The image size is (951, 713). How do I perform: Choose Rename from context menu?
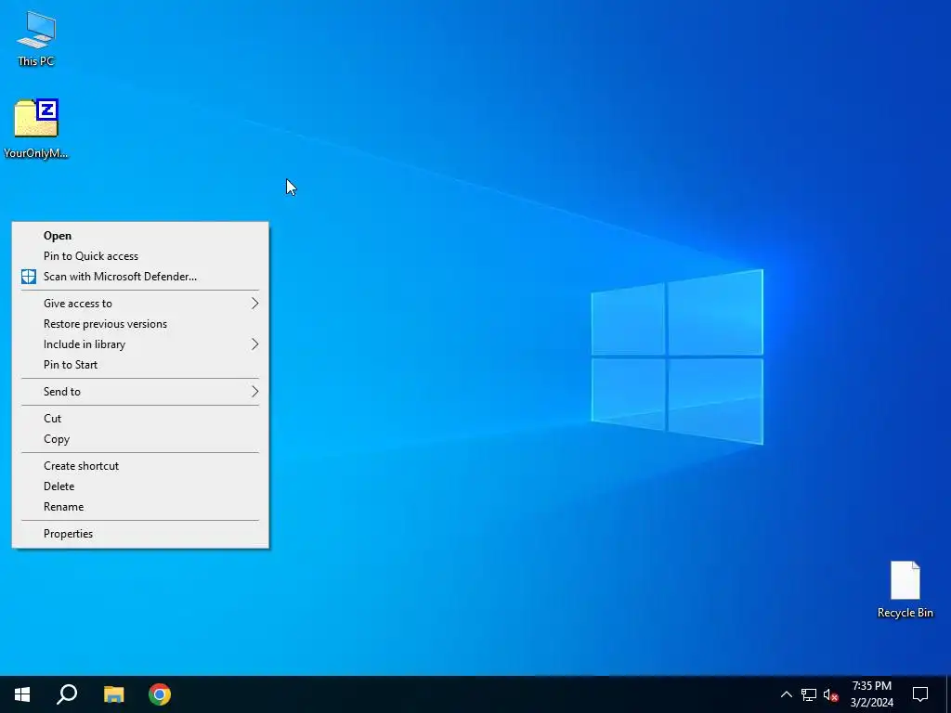tap(140, 507)
